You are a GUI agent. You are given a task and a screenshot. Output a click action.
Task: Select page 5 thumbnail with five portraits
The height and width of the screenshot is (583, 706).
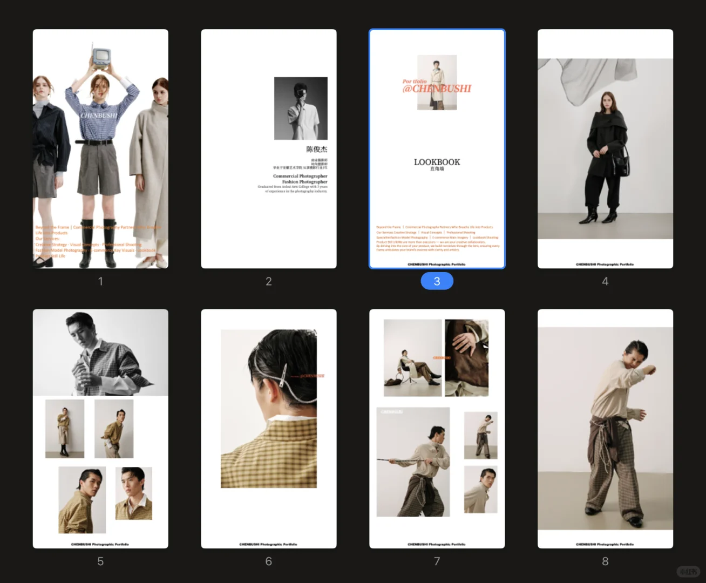pos(100,429)
